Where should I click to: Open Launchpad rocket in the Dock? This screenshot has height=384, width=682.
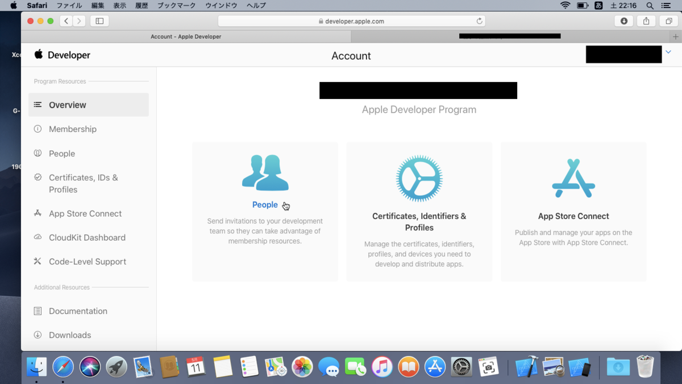pyautogui.click(x=117, y=367)
